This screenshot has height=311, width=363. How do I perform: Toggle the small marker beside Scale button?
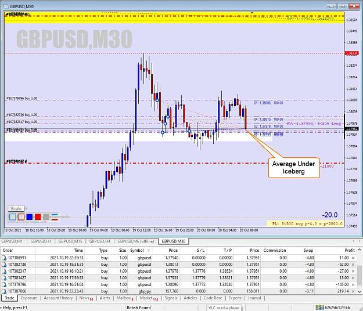pos(26,208)
